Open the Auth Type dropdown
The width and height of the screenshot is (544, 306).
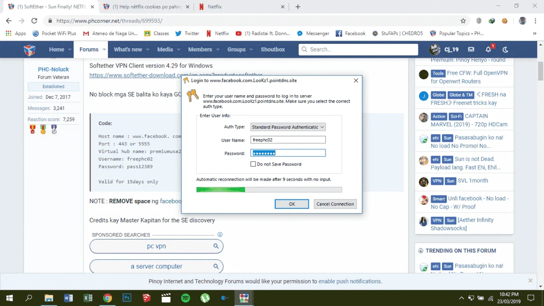(288, 127)
